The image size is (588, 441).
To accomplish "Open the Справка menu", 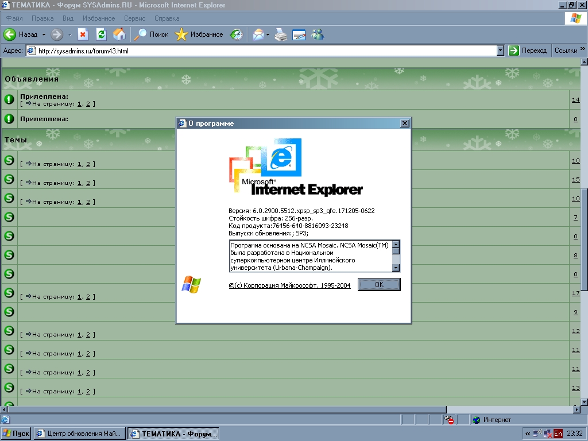I will pos(167,18).
